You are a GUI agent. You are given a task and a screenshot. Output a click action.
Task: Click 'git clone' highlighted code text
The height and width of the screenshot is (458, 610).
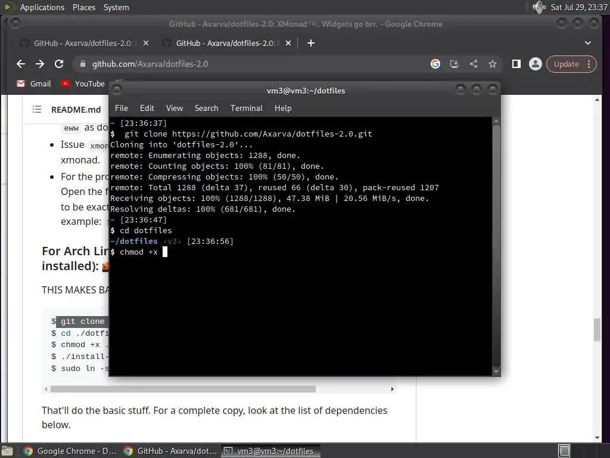[x=82, y=321]
